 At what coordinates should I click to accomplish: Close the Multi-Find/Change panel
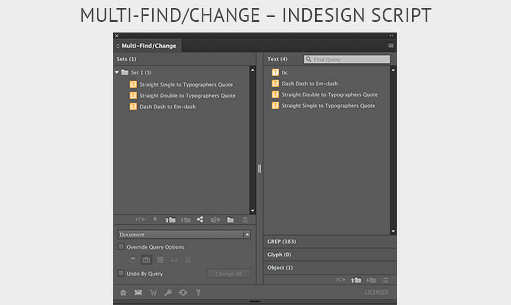(117, 36)
